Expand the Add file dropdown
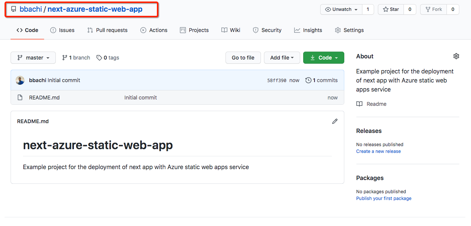This screenshot has height=226, width=471. point(282,58)
